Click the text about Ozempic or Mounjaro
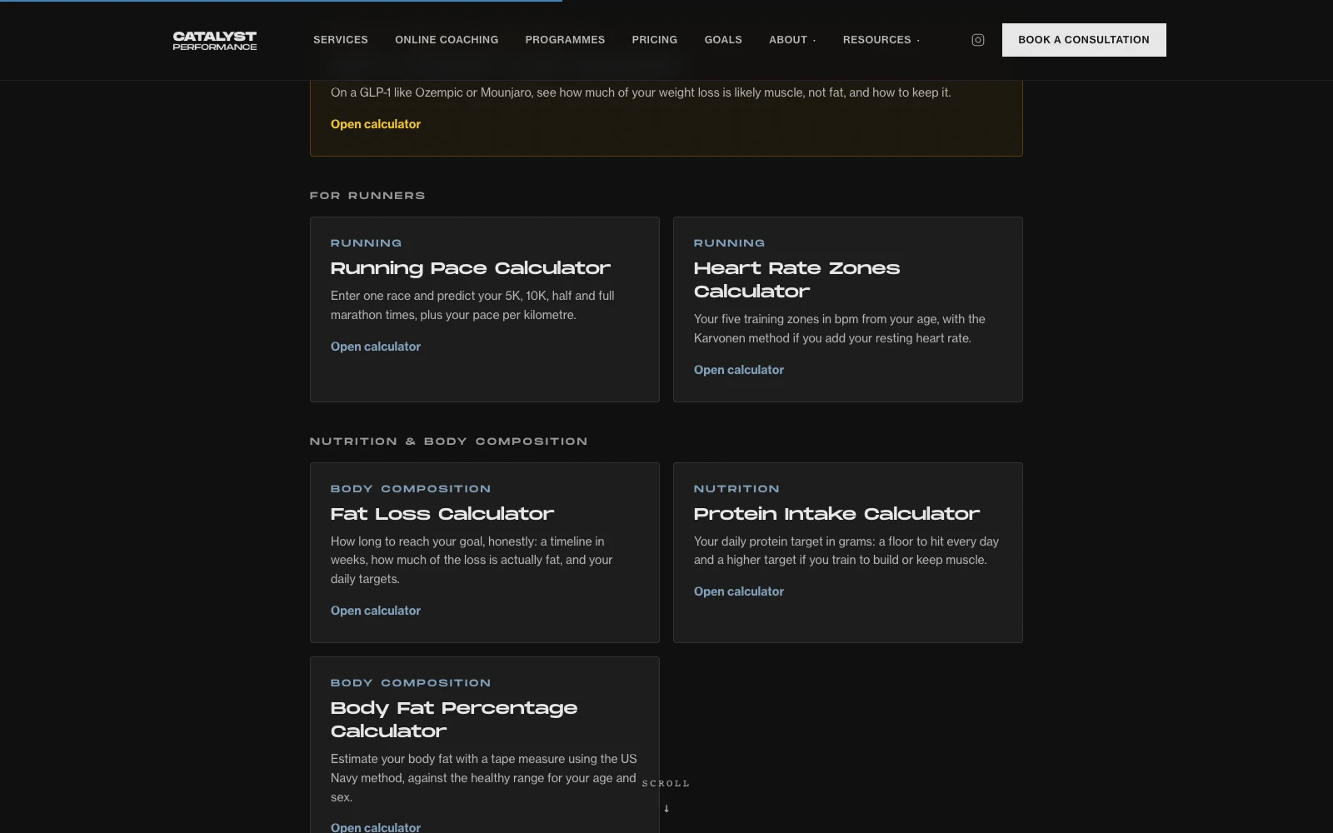The width and height of the screenshot is (1333, 833). tap(641, 92)
